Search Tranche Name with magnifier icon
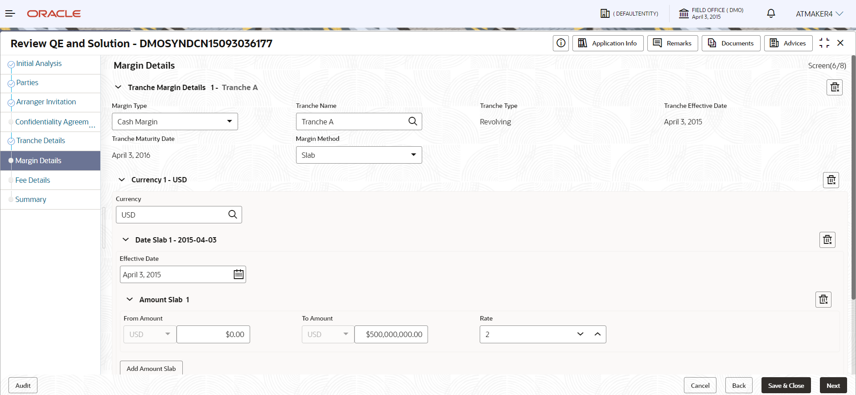 coord(413,121)
